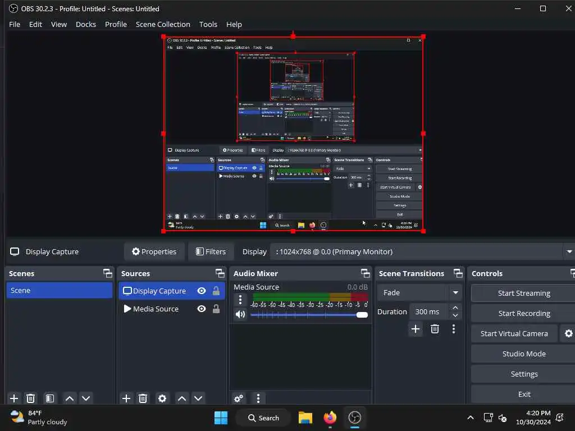The image size is (575, 431).
Task: Click the preview canvas display capture
Action: coord(293,134)
